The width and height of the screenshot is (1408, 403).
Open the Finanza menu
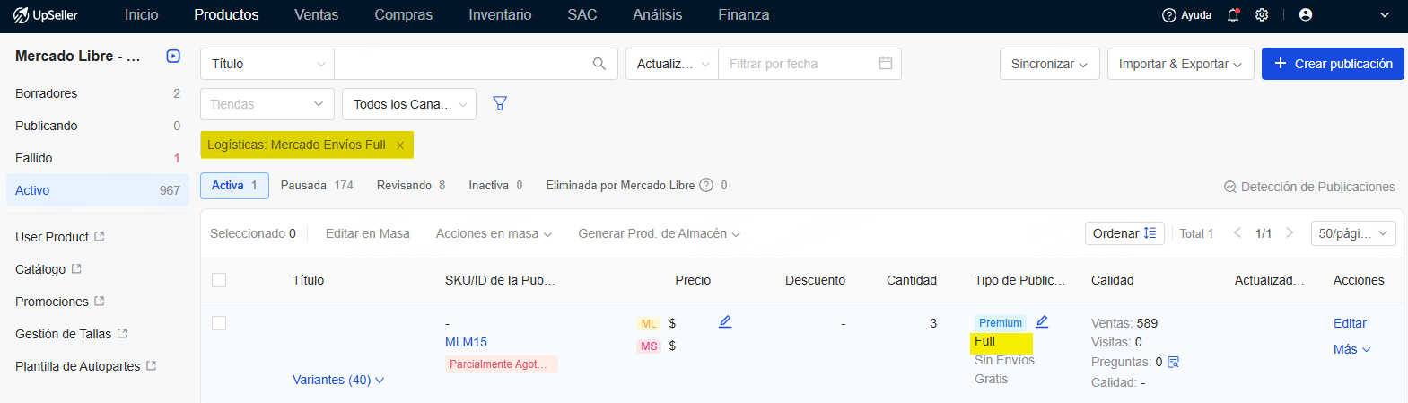coord(744,15)
